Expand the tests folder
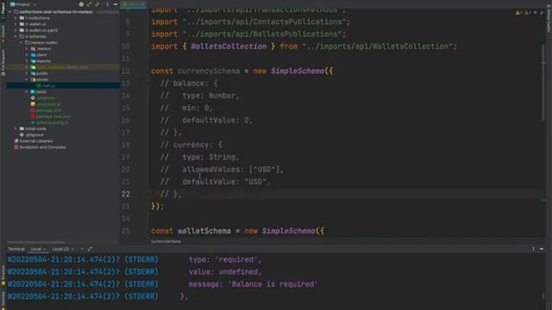 coord(27,92)
